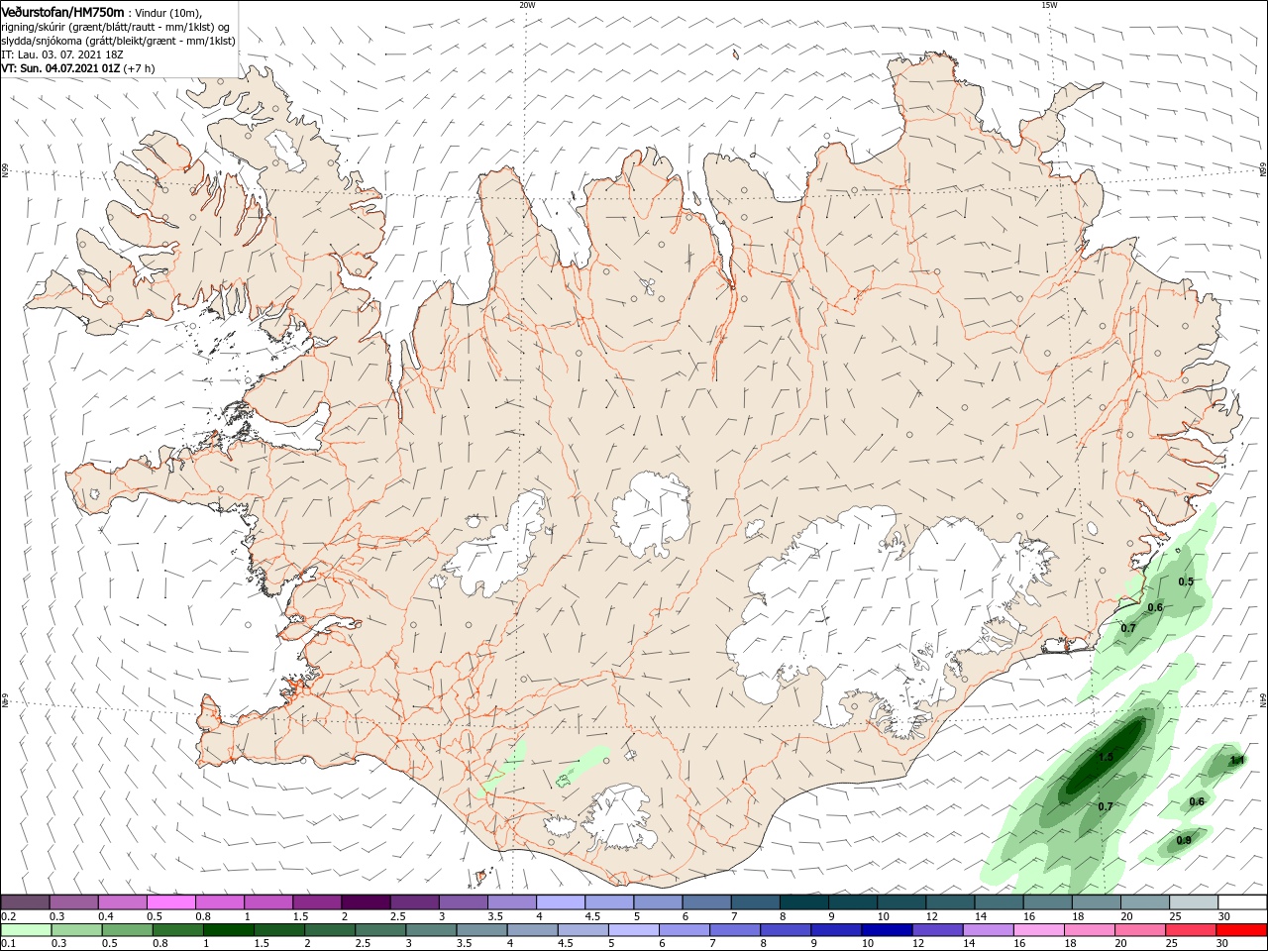Click the Veðurstofan/HM750m title text
This screenshot has width=1268, height=951.
[x=62, y=11]
